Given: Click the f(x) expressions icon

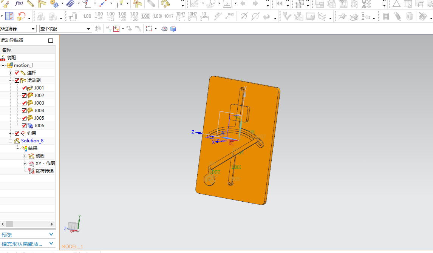Looking at the screenshot, I should (19, 4).
